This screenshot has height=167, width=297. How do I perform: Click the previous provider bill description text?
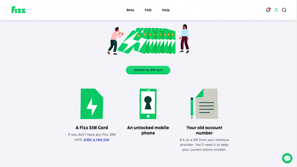pyautogui.click(x=204, y=145)
